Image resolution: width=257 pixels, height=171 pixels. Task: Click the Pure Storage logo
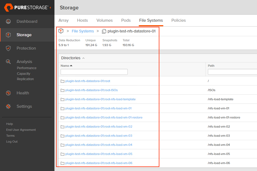point(26,8)
